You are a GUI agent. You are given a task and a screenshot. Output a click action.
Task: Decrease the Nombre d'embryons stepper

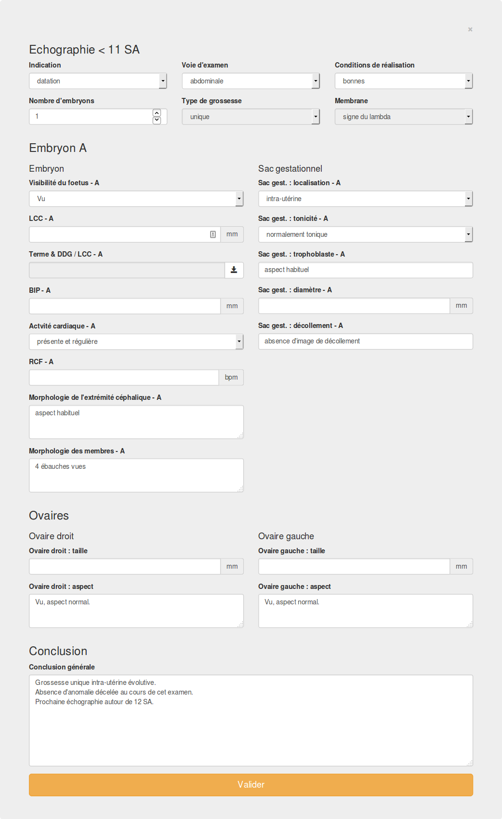point(157,120)
